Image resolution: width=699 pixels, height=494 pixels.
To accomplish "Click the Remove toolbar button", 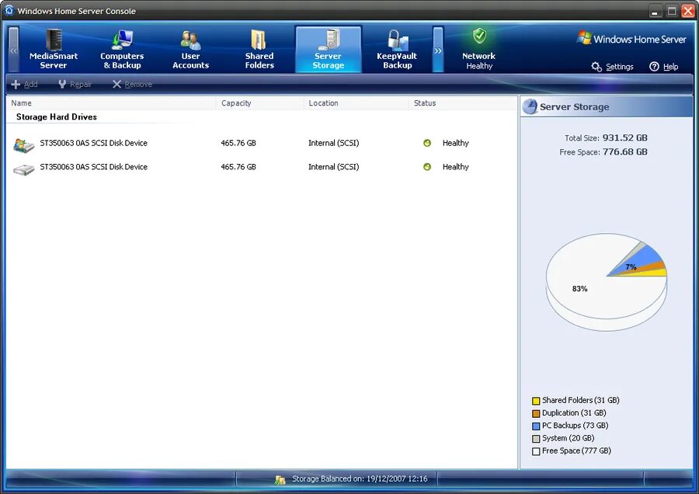I will (x=132, y=84).
